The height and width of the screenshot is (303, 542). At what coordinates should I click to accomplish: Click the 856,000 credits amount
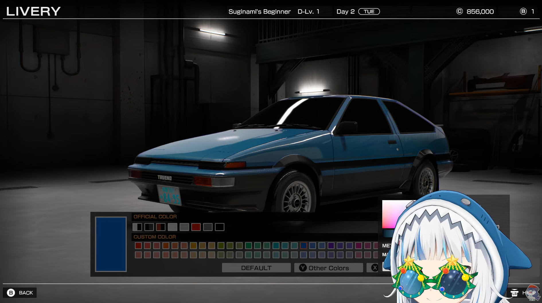pos(480,11)
